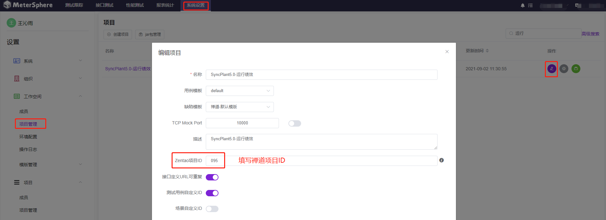Viewport: 606px width, 220px height.
Task: Click the gray settings icon in the project row
Action: point(564,68)
